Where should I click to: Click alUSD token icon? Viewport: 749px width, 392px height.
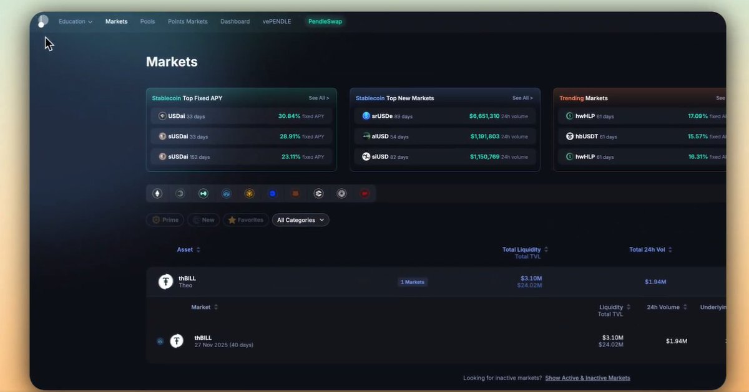click(x=366, y=136)
